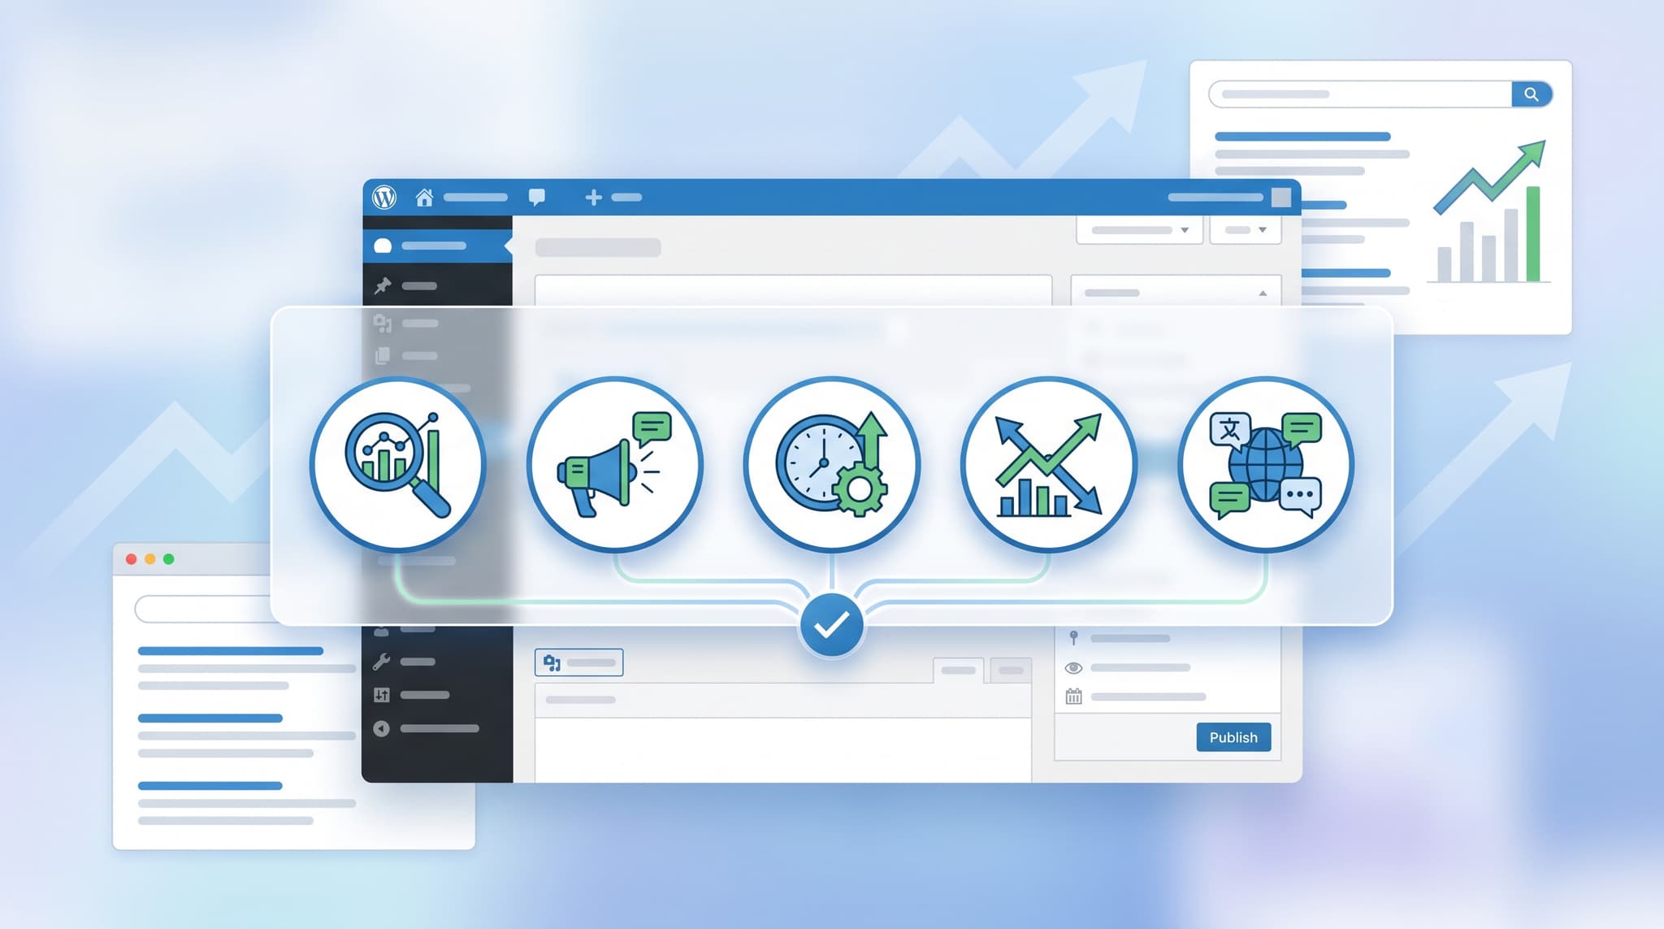The width and height of the screenshot is (1664, 929).
Task: Switch to the second editor tab
Action: click(x=1011, y=671)
